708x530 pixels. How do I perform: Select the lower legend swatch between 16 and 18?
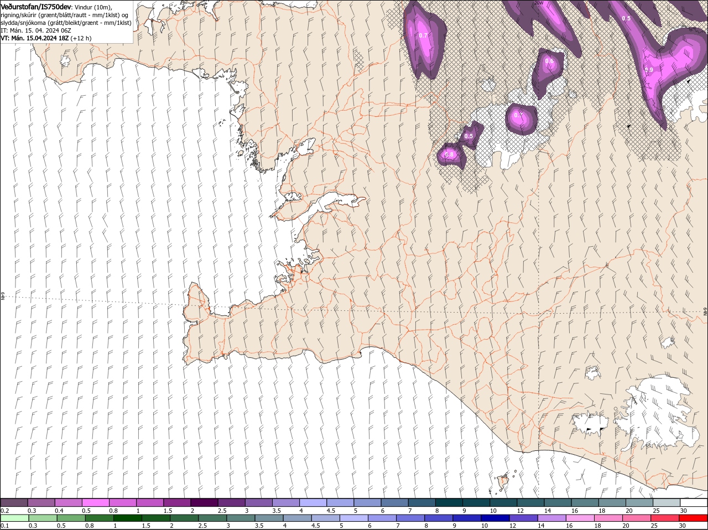(580, 518)
